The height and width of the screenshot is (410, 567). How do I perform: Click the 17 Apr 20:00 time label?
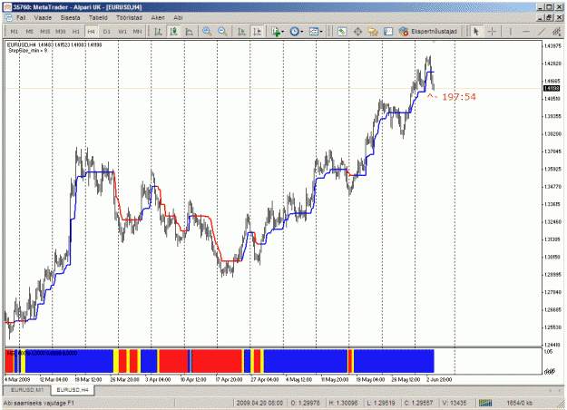[229, 380]
